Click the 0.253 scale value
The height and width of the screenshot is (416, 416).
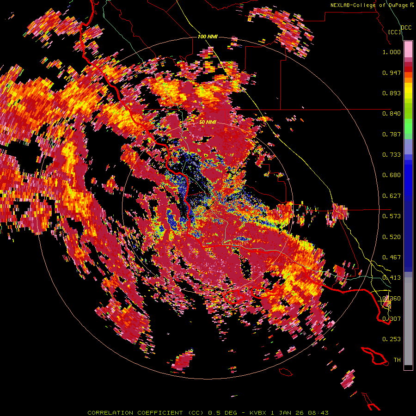pyautogui.click(x=392, y=339)
